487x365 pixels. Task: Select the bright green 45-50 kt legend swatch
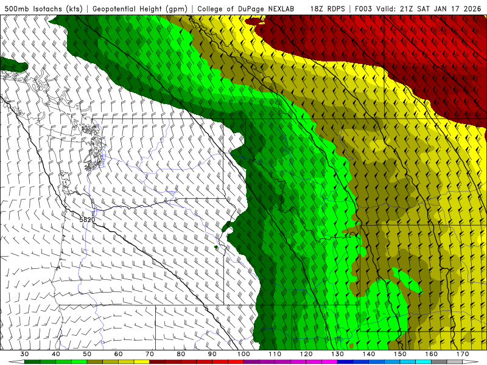pos(79,362)
